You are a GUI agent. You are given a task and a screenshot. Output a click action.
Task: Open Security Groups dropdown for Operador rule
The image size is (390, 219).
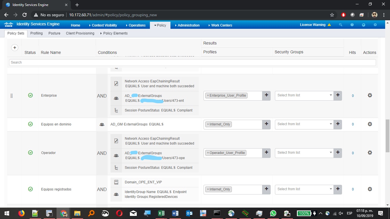304,153
